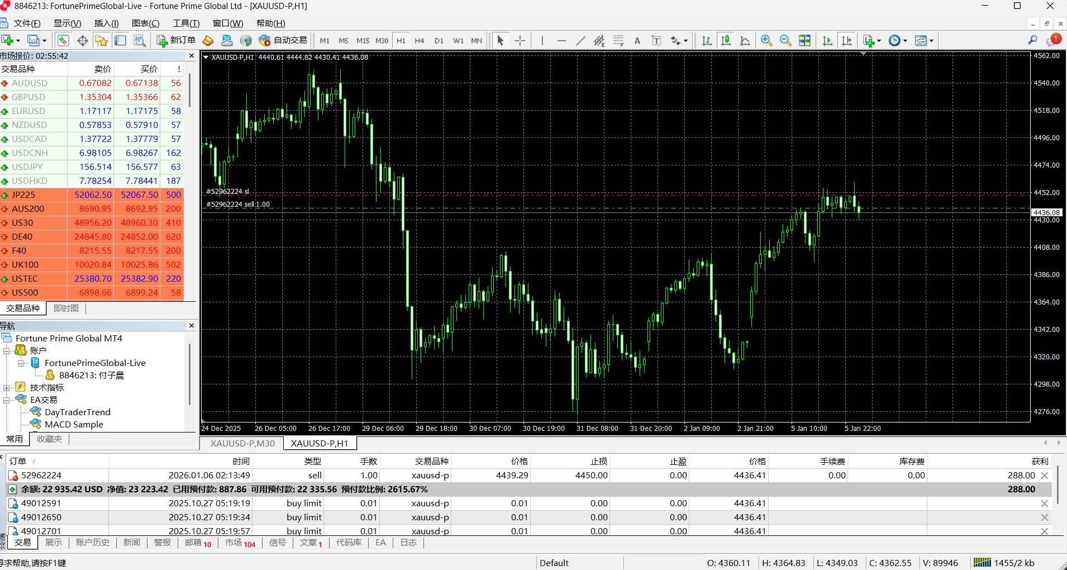Open the tile windows layout icon
The width and height of the screenshot is (1067, 570).
pos(804,40)
